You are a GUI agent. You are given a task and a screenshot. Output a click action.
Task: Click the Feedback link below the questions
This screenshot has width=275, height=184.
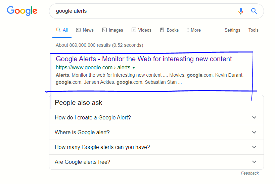pyautogui.click(x=249, y=173)
